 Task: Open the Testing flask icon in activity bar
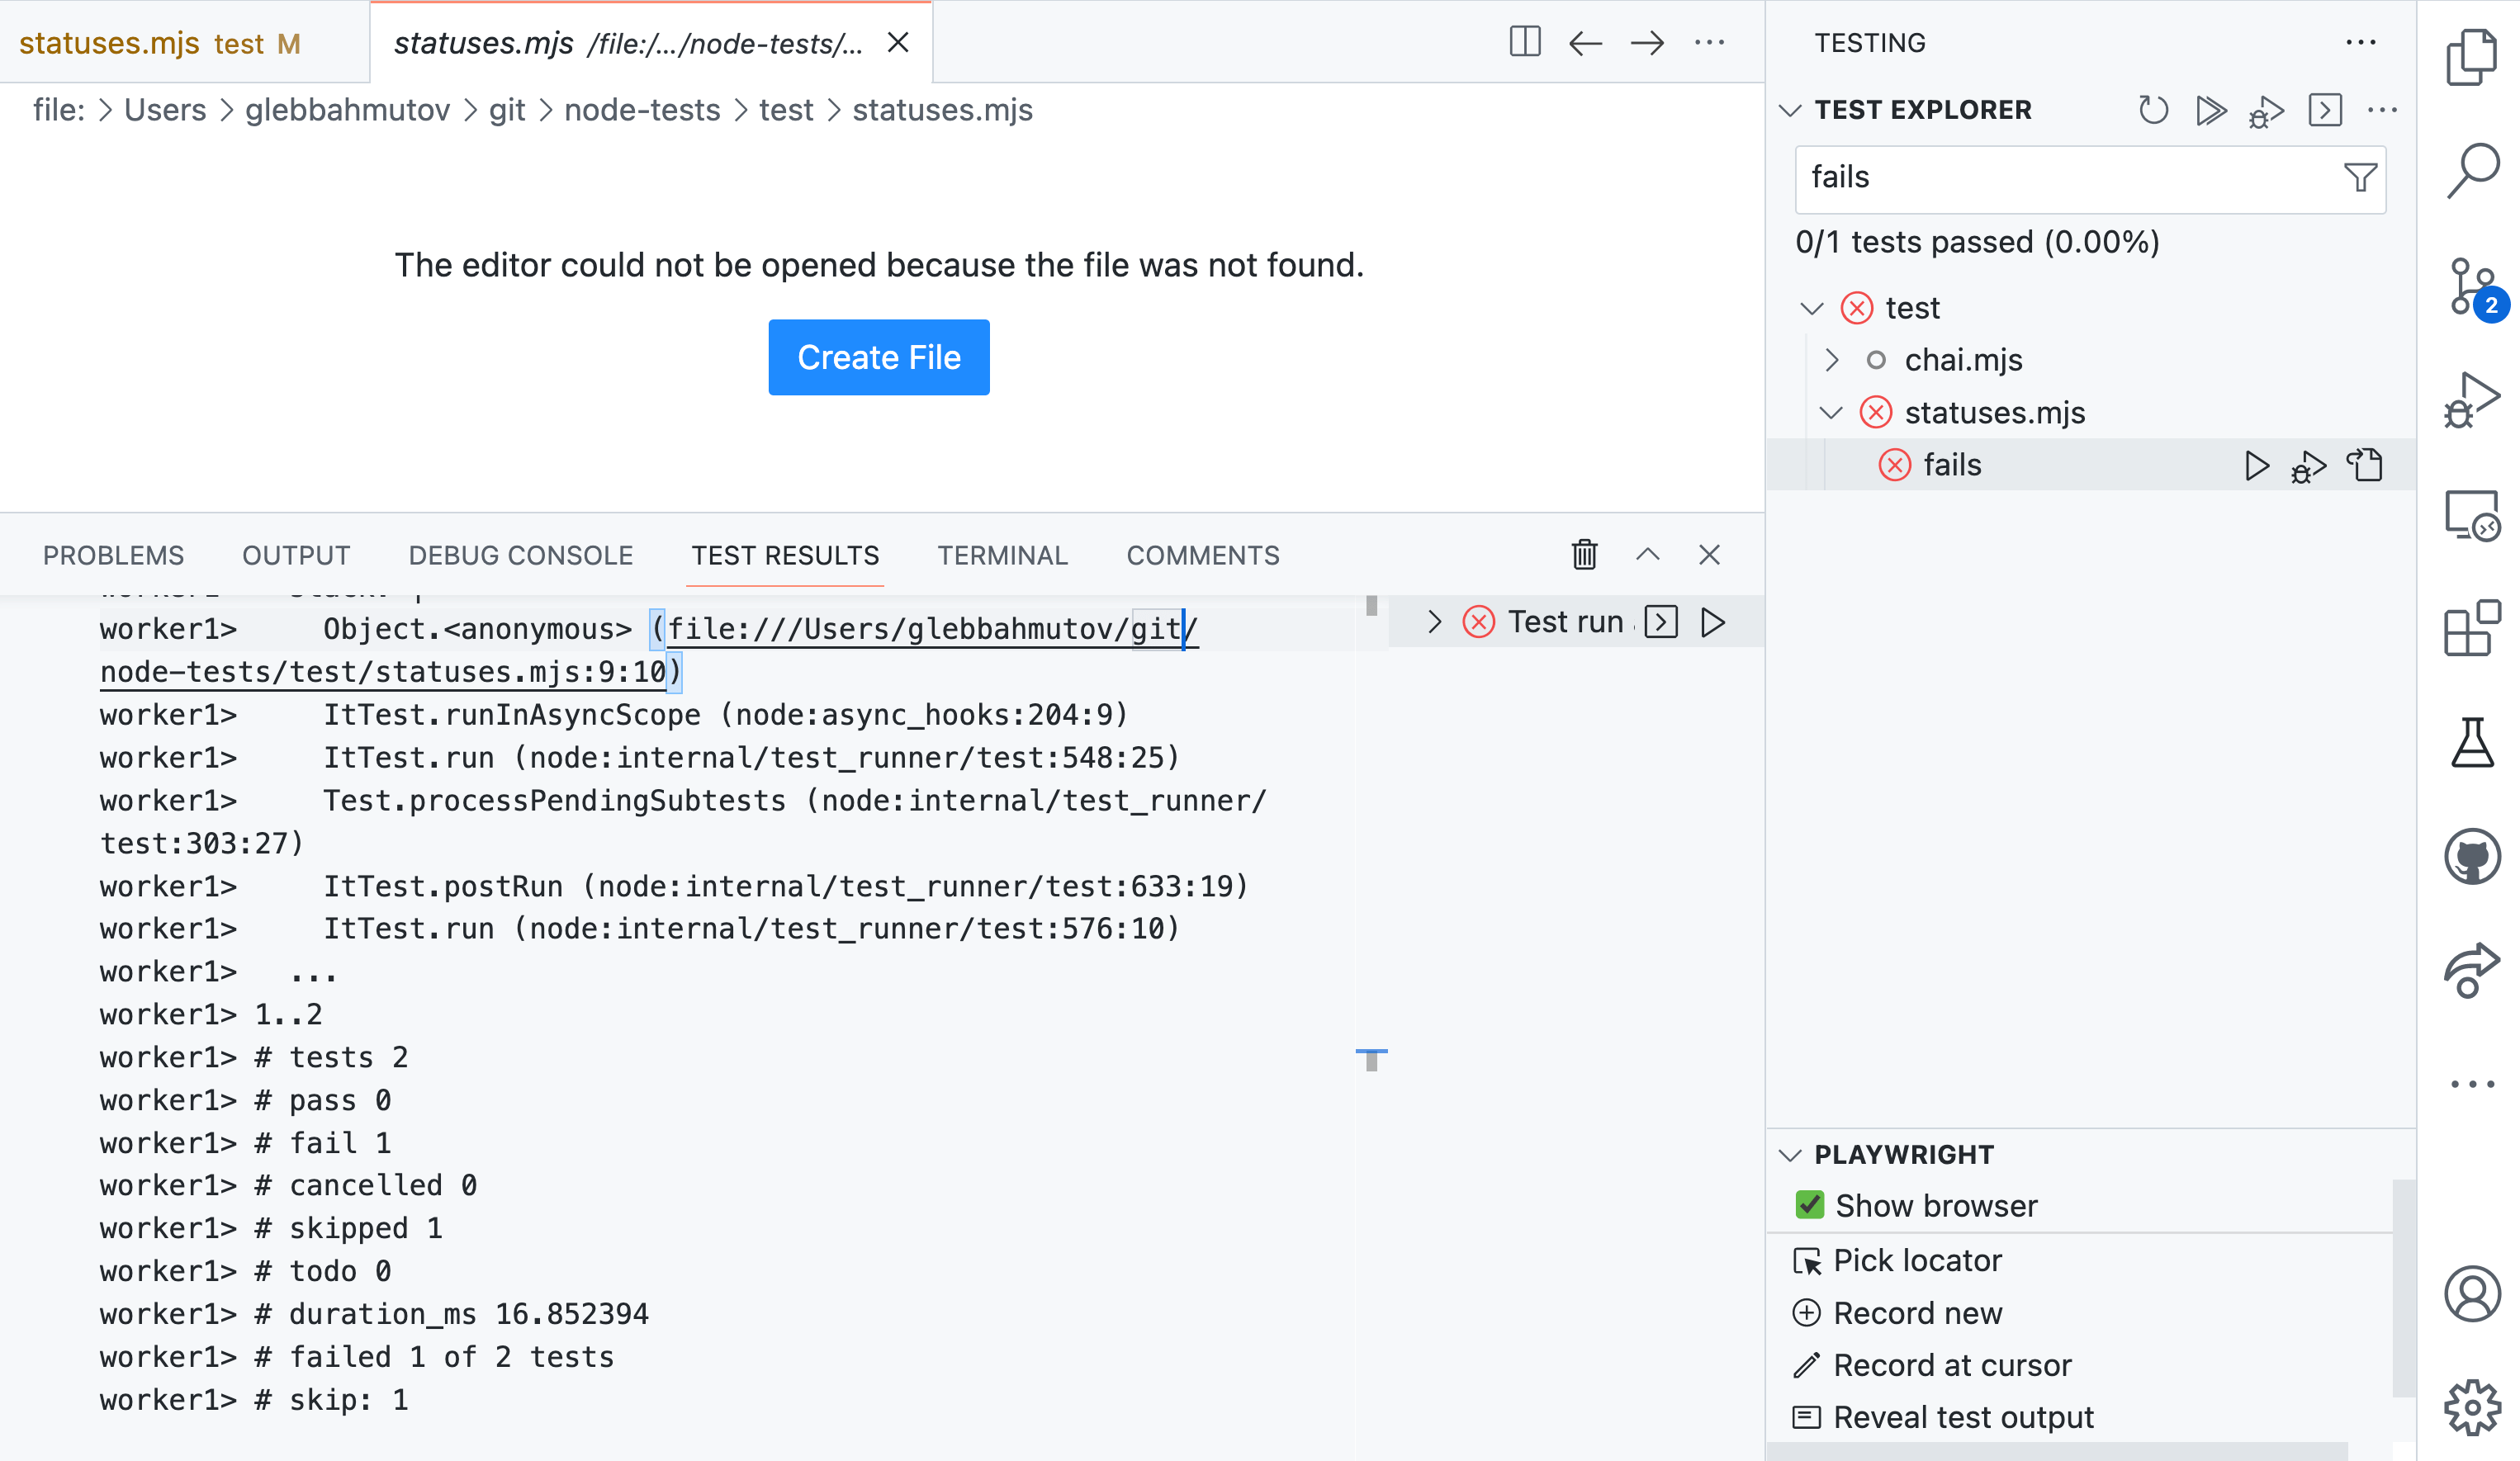click(x=2473, y=741)
